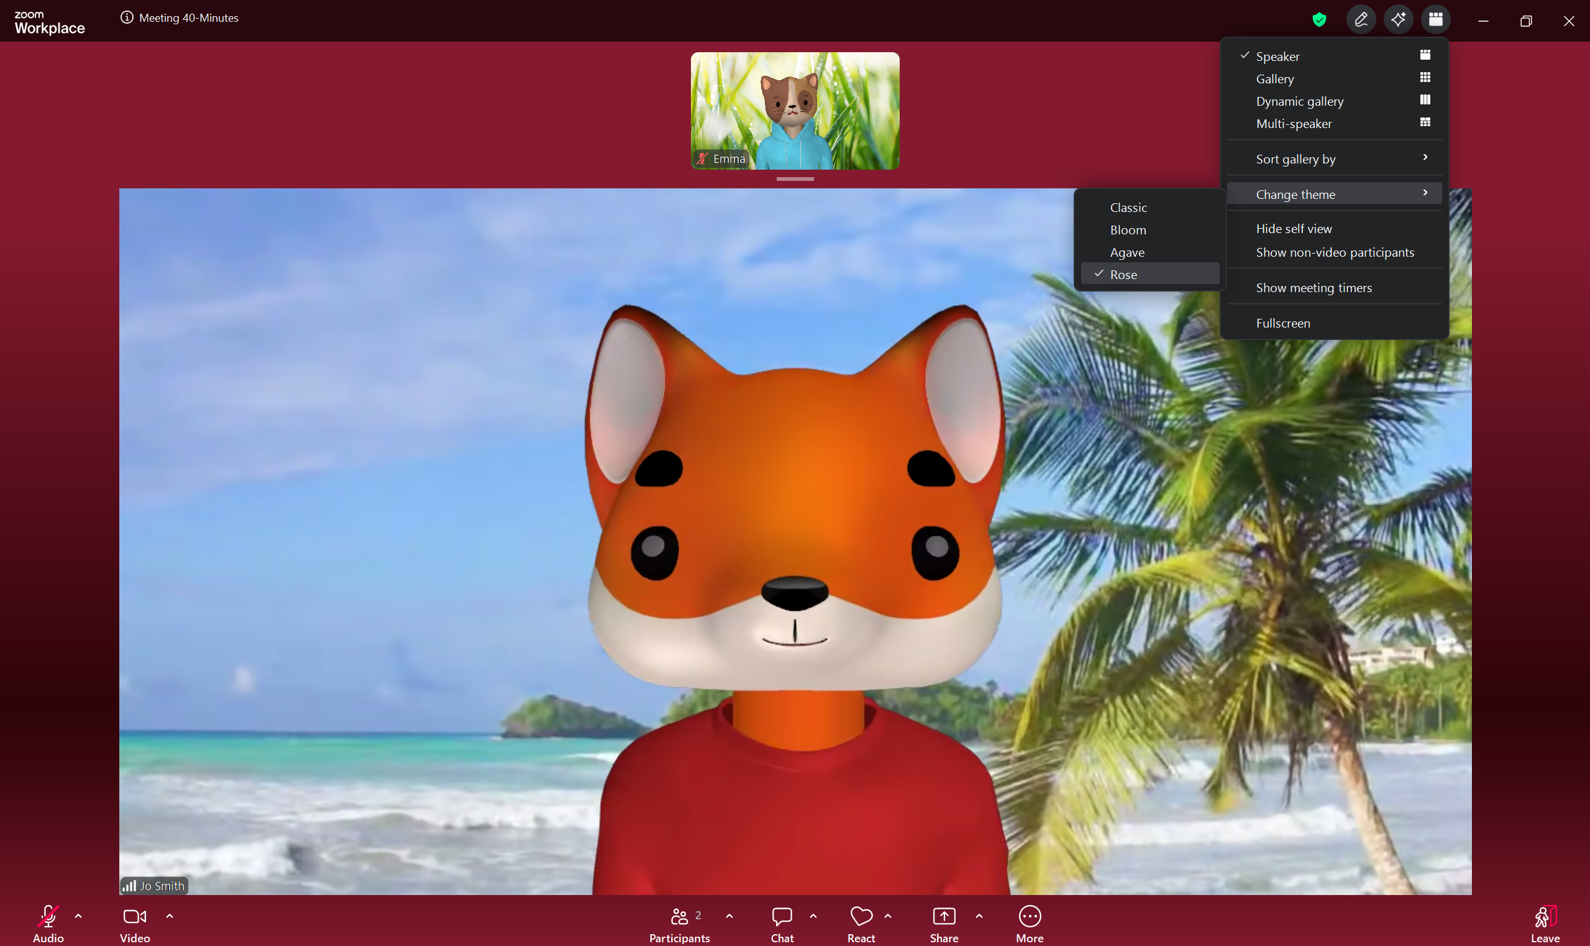Switch to Gallery view

pos(1334,78)
